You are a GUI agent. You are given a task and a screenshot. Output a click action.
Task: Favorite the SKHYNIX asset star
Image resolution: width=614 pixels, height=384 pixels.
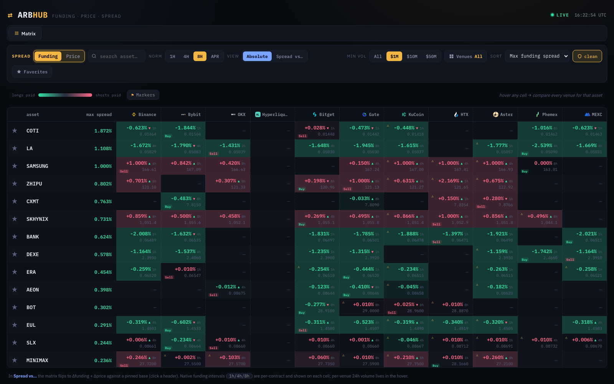tap(15, 219)
